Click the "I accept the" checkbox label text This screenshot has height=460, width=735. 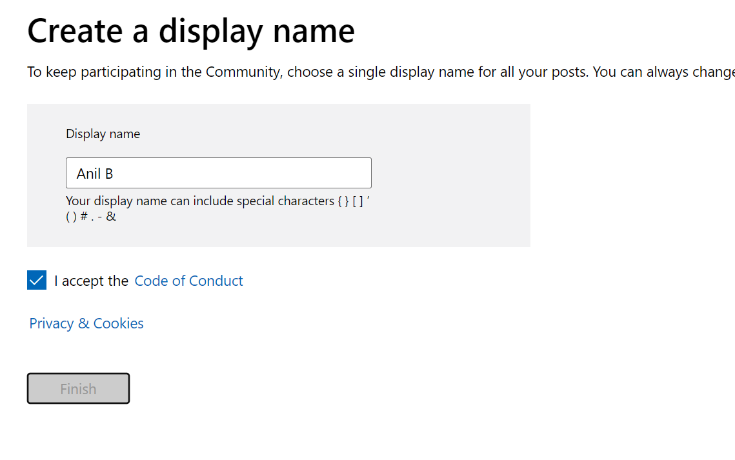[x=91, y=281]
